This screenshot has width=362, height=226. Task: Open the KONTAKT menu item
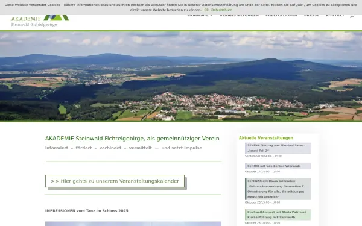tap(335, 16)
